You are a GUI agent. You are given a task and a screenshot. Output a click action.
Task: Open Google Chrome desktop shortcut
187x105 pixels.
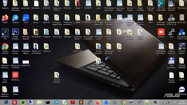5,47
